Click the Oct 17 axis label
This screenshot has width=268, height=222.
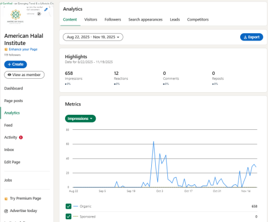pos(188,191)
